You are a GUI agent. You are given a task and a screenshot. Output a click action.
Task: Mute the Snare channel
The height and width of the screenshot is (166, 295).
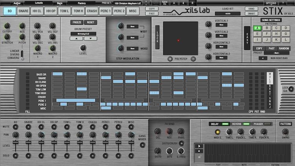(x=28, y=127)
